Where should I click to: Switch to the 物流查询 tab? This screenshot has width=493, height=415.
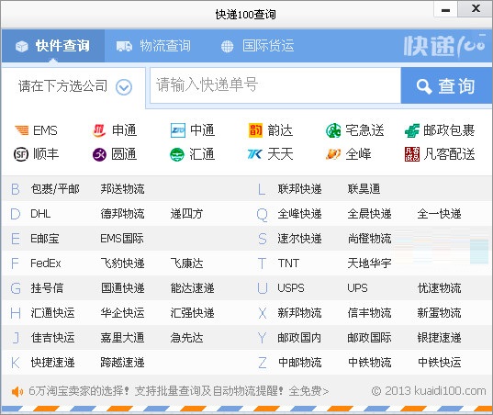[153, 46]
